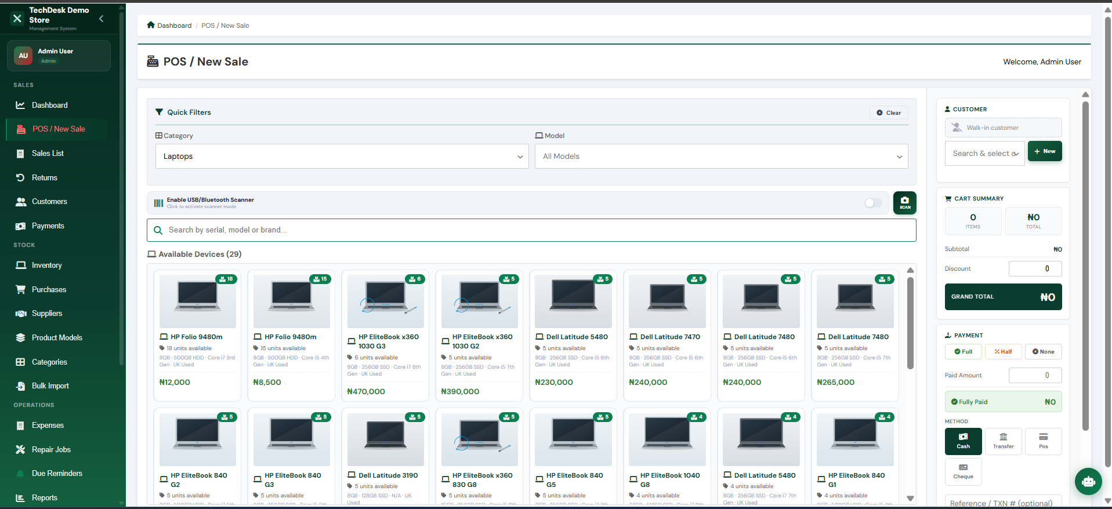Click the Discount input field
1112x509 pixels.
click(1035, 268)
